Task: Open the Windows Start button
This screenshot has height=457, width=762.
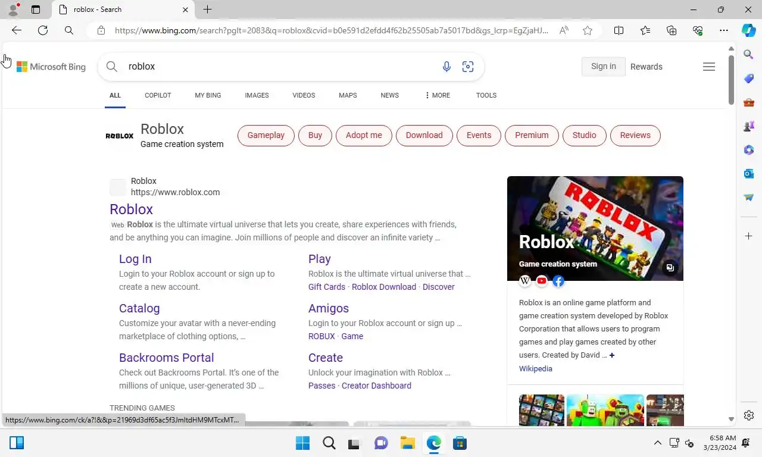Action: pyautogui.click(x=303, y=443)
